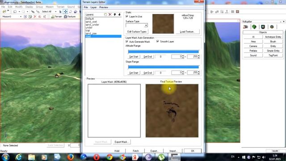Open Internet Explorer from the taskbar
The width and height of the screenshot is (286, 161).
click(x=18, y=157)
